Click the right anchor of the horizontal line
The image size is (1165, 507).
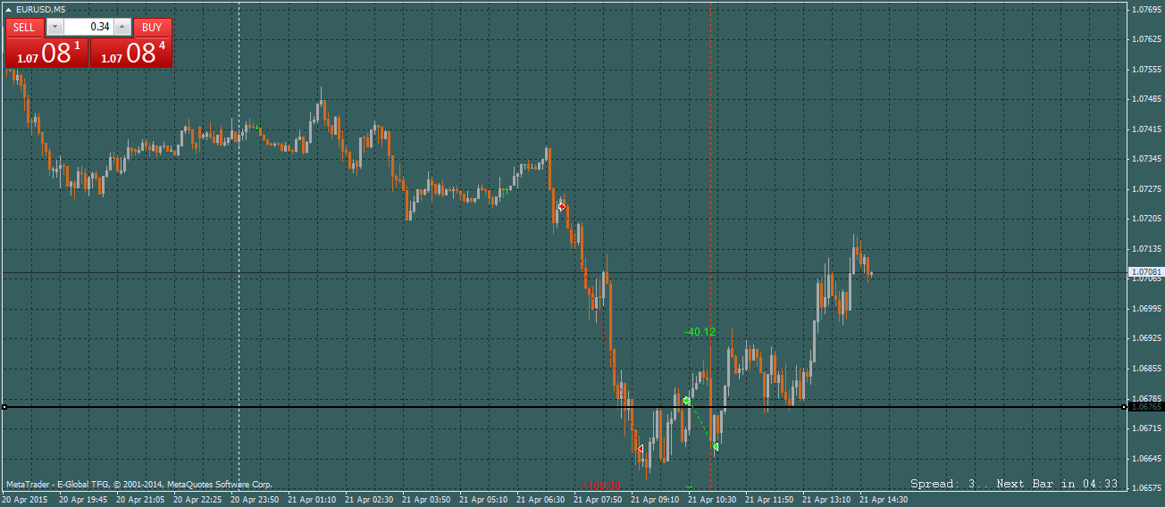[1124, 407]
